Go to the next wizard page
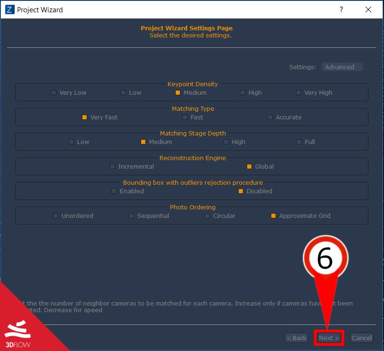This screenshot has width=384, height=351. (x=329, y=338)
